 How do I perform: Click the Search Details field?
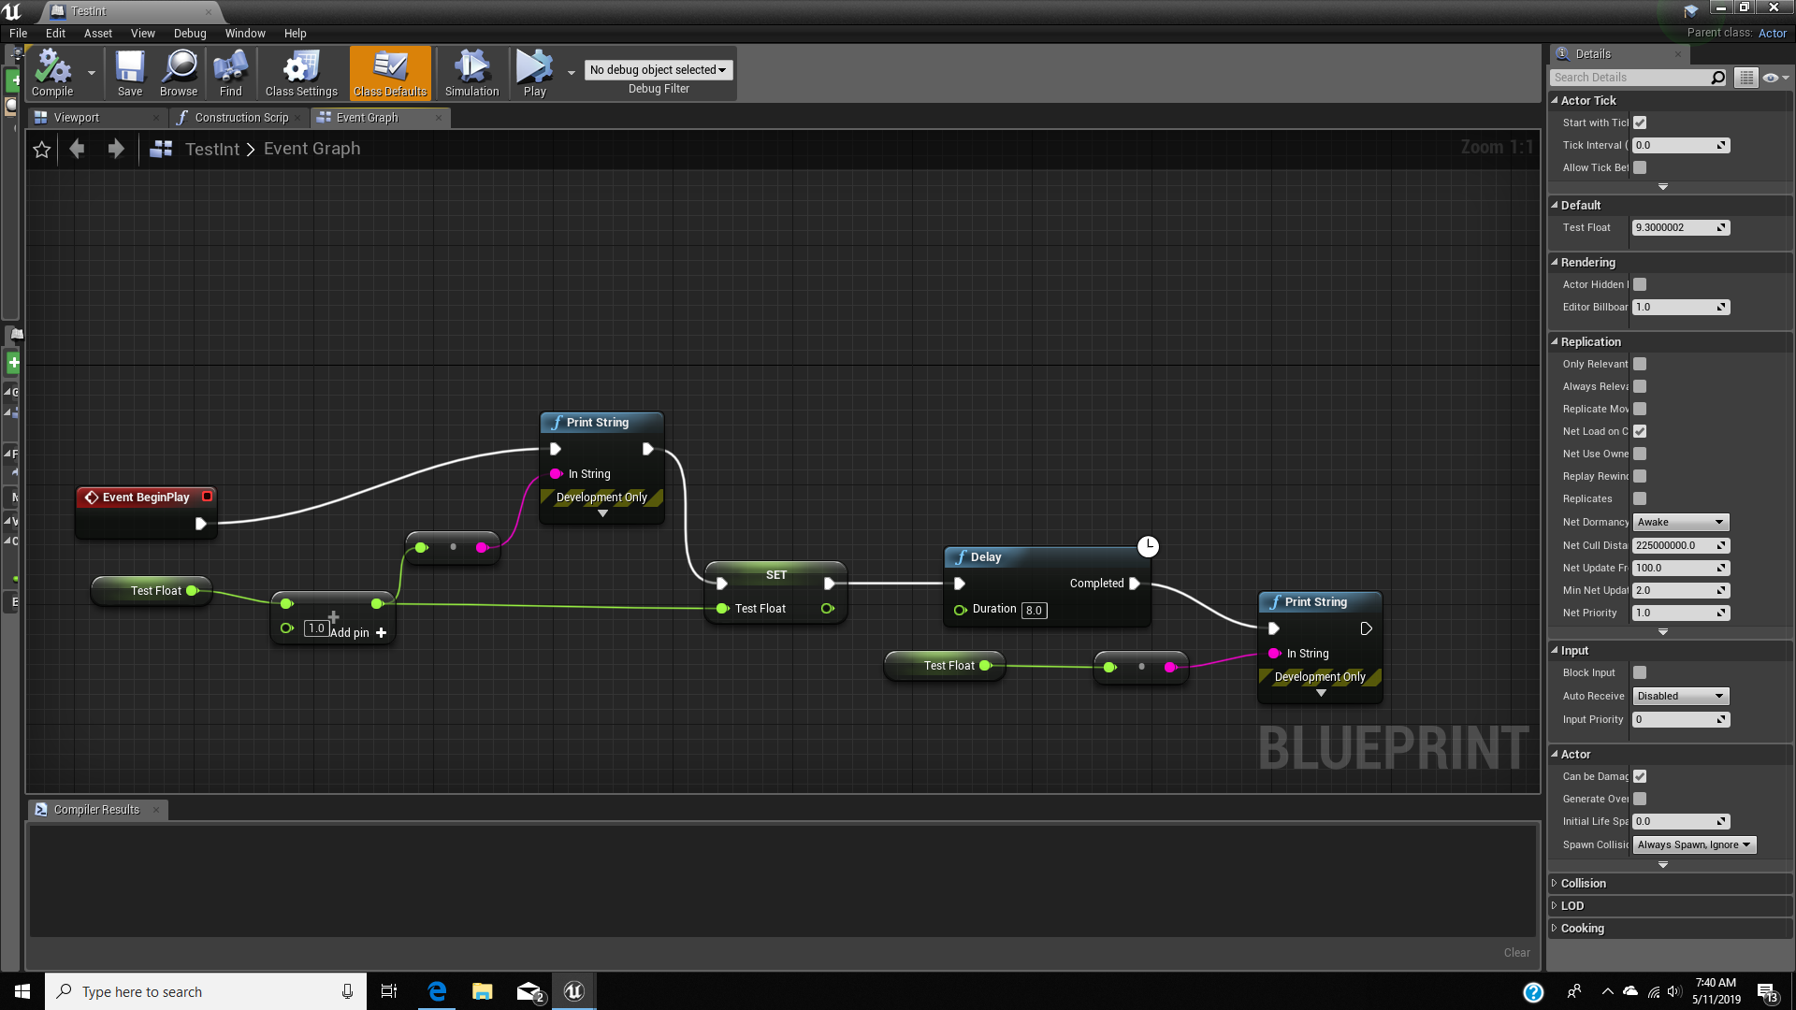[x=1632, y=77]
